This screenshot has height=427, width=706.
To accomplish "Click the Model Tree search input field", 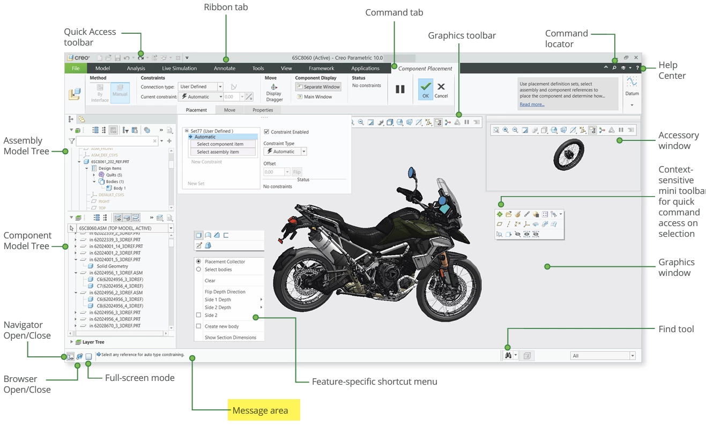I will (118, 141).
